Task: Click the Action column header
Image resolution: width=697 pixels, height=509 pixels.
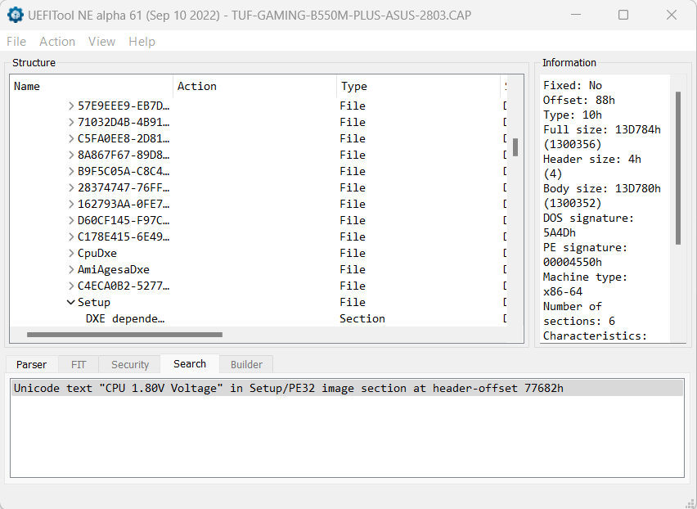Action: pos(255,86)
